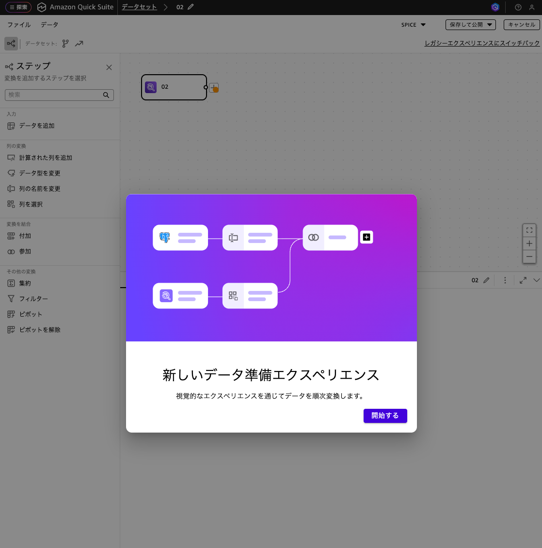This screenshot has width=542, height=548.
Task: Click the plus button next to 02 node
Action: 214,88
